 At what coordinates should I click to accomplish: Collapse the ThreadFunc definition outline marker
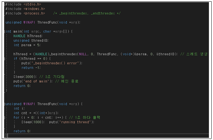tap(4, 104)
